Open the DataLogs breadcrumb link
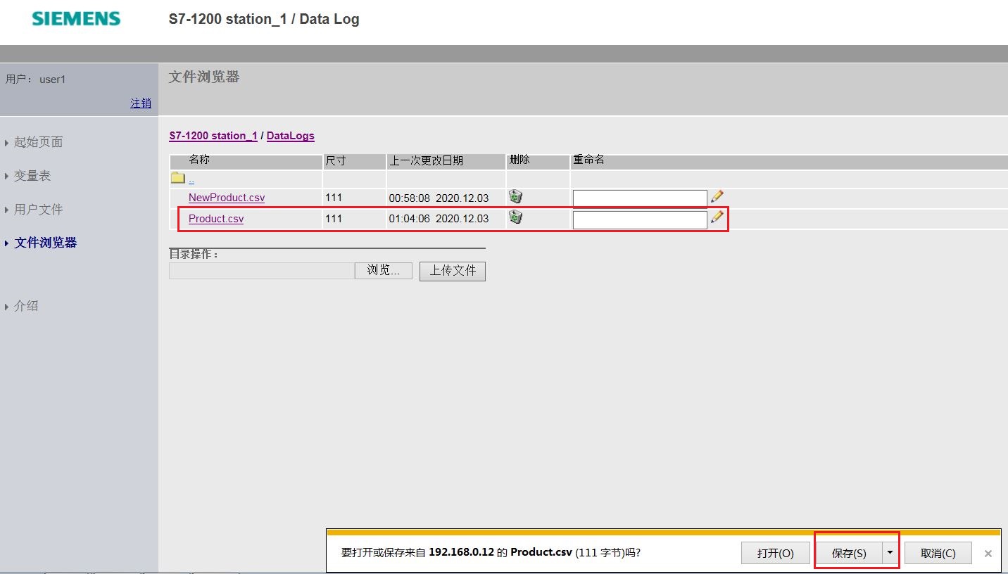The width and height of the screenshot is (1008, 574). pyautogui.click(x=291, y=136)
